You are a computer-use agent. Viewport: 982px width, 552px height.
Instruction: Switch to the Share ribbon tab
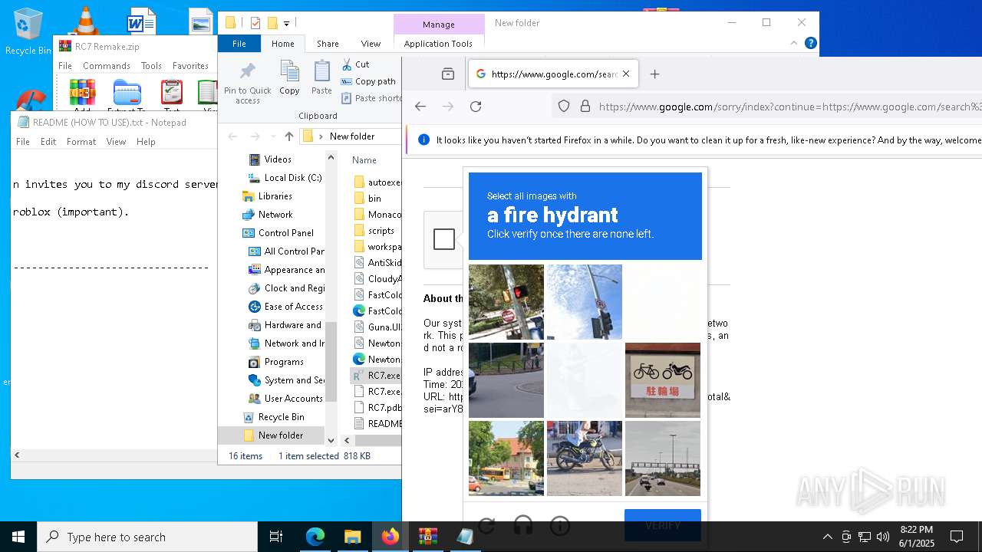(328, 44)
